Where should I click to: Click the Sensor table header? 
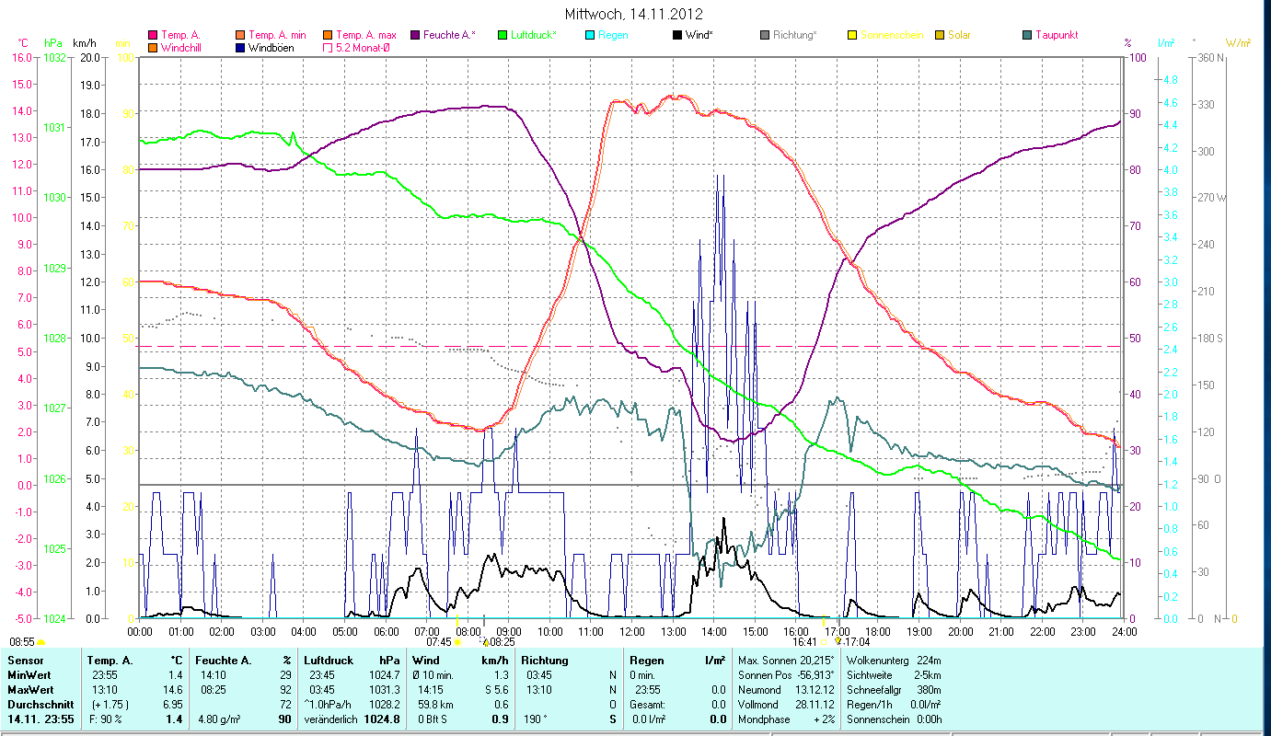(x=25, y=661)
